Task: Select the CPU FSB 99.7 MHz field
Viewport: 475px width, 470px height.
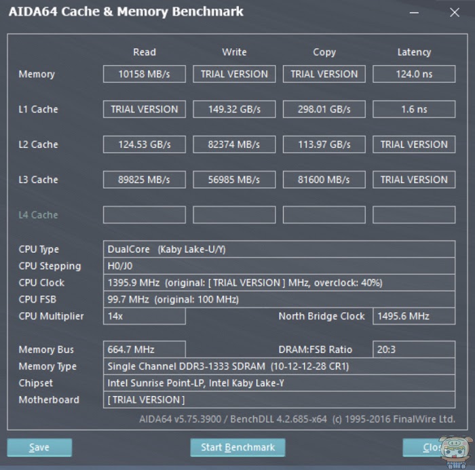Action: pyautogui.click(x=279, y=300)
